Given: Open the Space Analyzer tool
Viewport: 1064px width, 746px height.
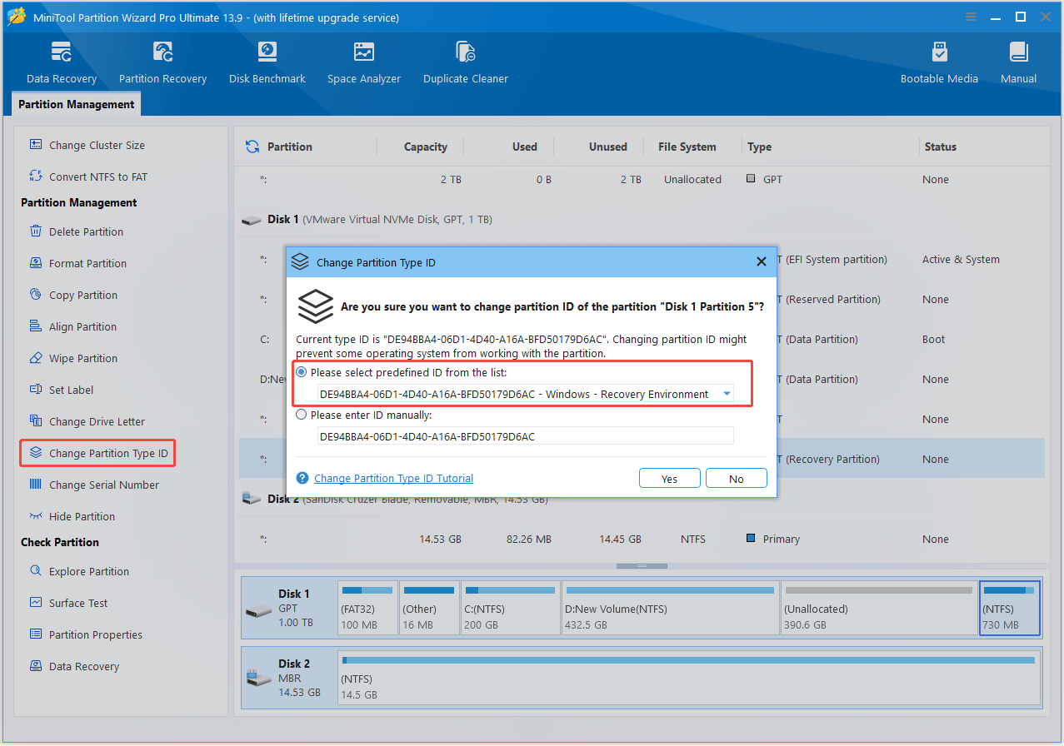Looking at the screenshot, I should 364,62.
